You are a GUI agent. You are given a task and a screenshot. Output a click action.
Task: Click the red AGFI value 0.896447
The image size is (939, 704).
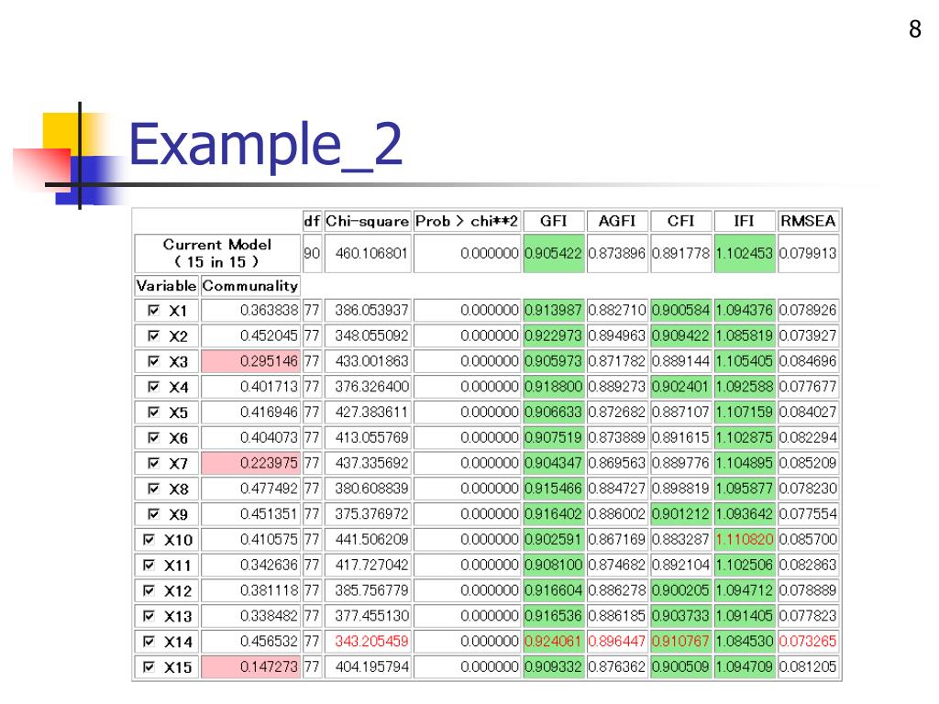click(617, 641)
